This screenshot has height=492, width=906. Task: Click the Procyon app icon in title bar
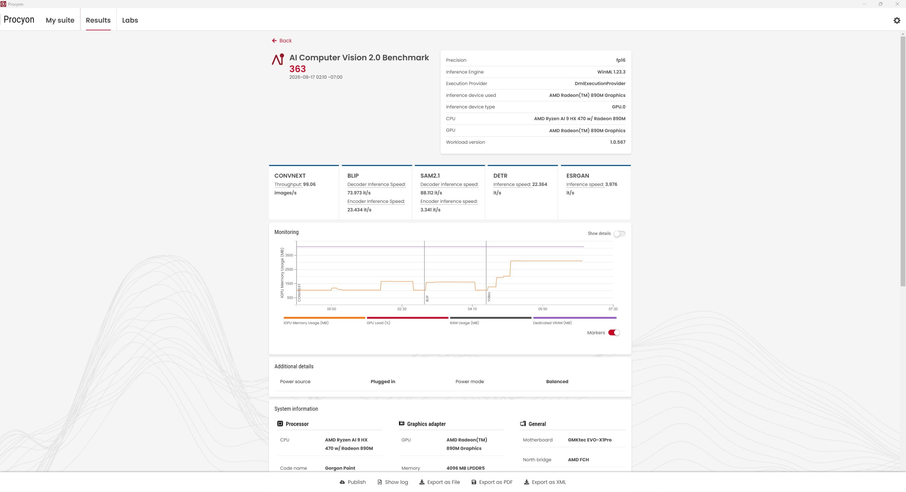click(x=3, y=4)
